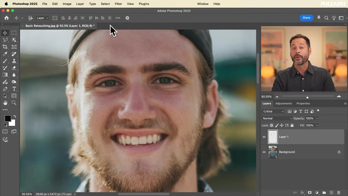Image resolution: width=348 pixels, height=196 pixels.
Task: Swap foreground and background colors
Action: pyautogui.click(x=14, y=116)
